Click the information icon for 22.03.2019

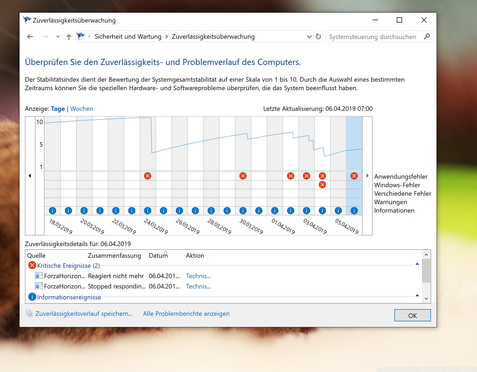point(116,211)
